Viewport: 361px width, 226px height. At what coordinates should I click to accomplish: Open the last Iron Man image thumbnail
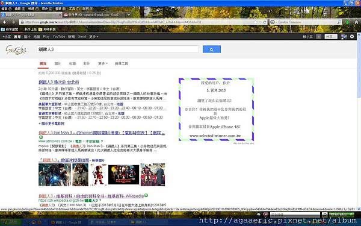[153, 175]
